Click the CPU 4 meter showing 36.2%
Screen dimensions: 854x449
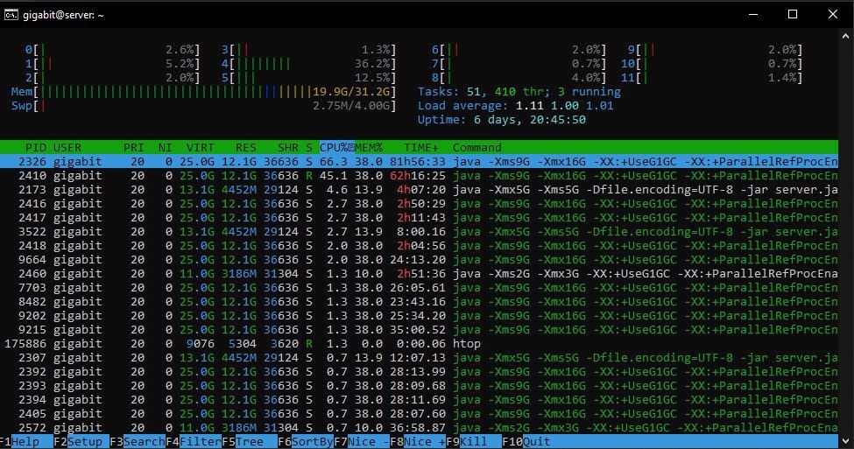[309, 64]
